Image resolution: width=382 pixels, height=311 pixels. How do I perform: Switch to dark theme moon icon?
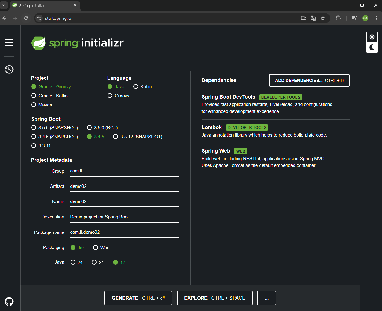click(x=372, y=47)
